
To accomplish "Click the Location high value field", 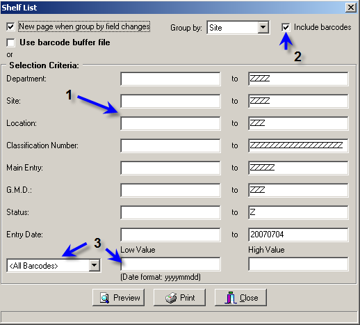I will [298, 123].
